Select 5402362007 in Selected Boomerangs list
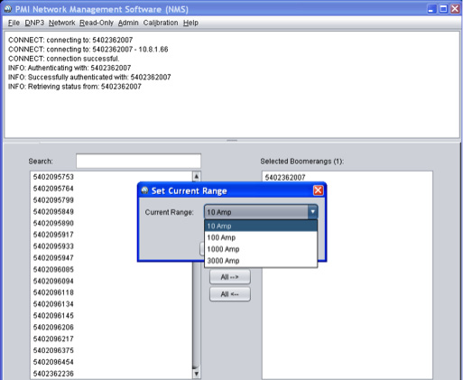Image resolution: width=463 pixels, height=380 pixels. coord(347,178)
